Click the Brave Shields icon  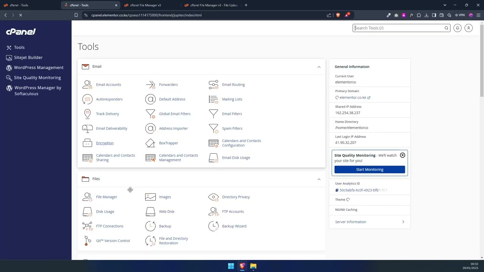point(338,15)
